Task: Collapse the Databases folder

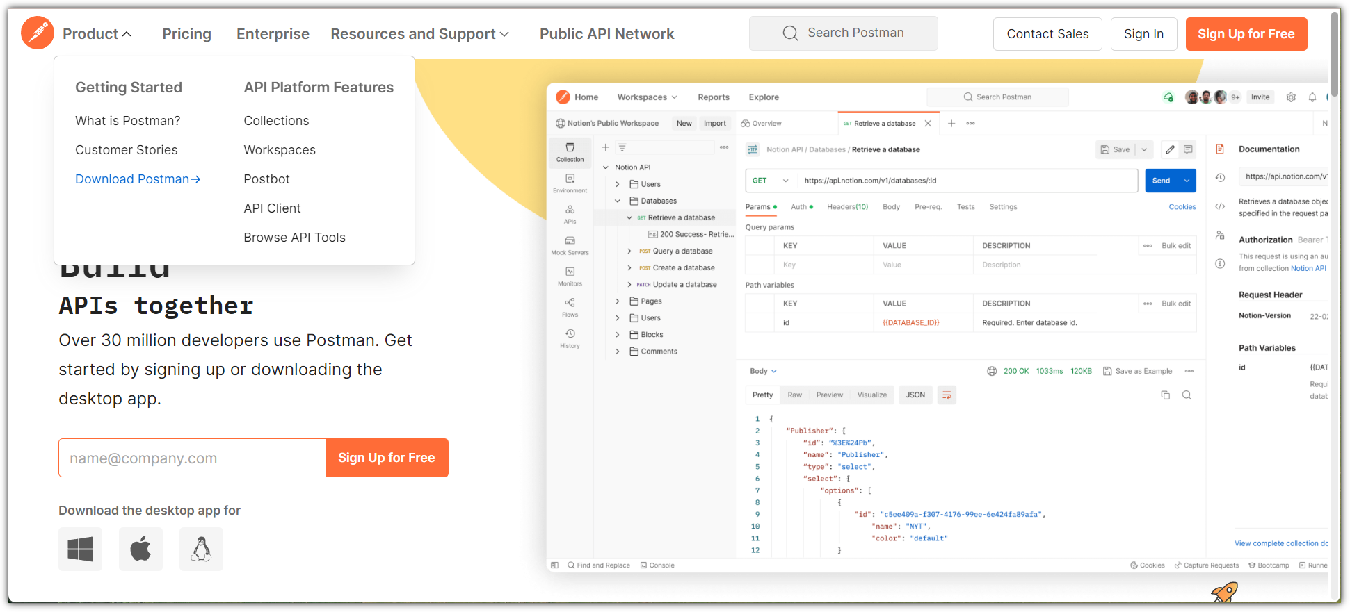Action: (x=617, y=201)
